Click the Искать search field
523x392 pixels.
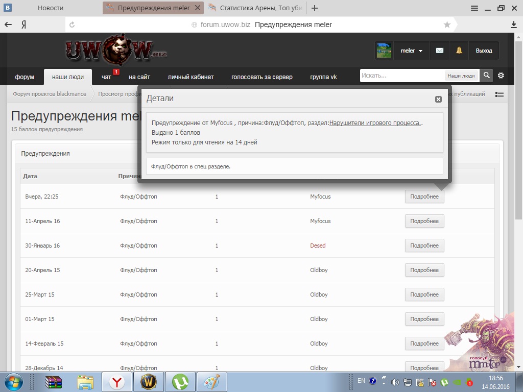coord(401,76)
